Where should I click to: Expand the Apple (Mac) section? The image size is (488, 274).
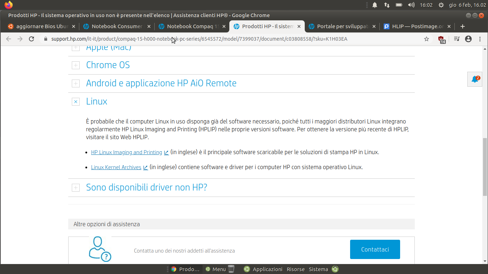76,47
